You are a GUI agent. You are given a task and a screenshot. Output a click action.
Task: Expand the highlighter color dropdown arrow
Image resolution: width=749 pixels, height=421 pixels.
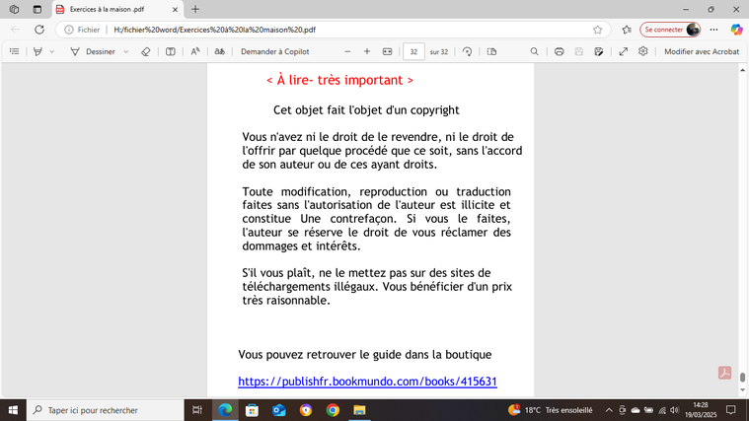coord(52,51)
